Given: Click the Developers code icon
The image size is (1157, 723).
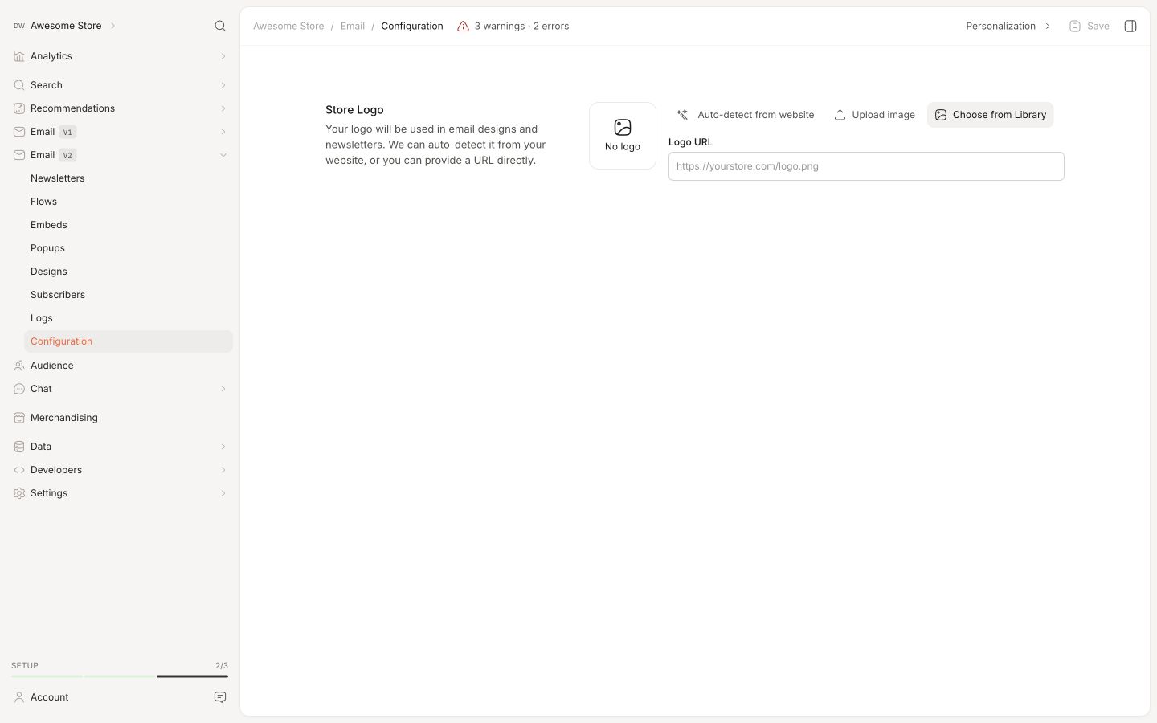Looking at the screenshot, I should click(19, 470).
